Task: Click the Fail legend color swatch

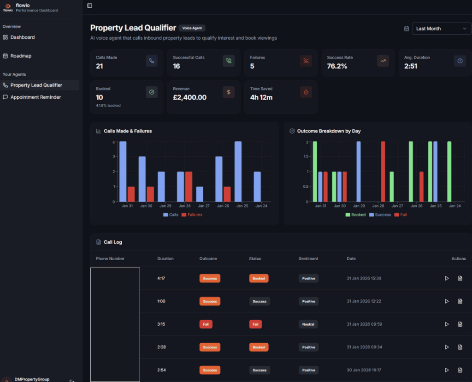Action: (x=397, y=215)
